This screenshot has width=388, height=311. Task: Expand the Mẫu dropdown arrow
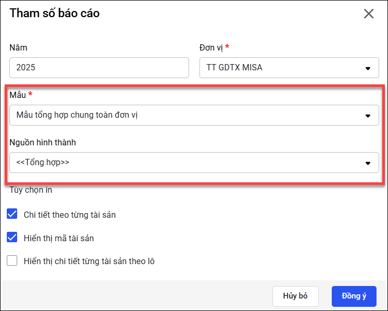point(368,115)
